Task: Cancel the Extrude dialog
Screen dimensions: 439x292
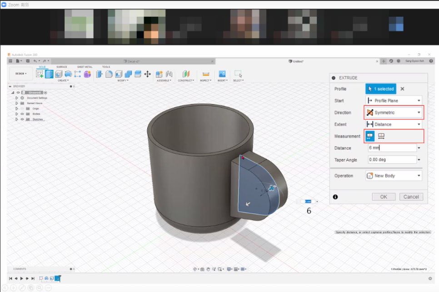Action: click(411, 197)
